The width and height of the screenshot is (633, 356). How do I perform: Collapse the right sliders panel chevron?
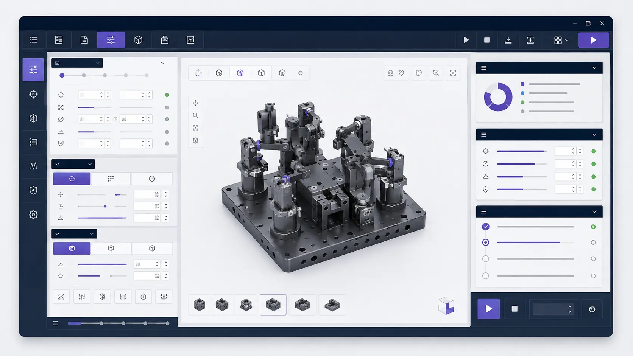click(594, 135)
